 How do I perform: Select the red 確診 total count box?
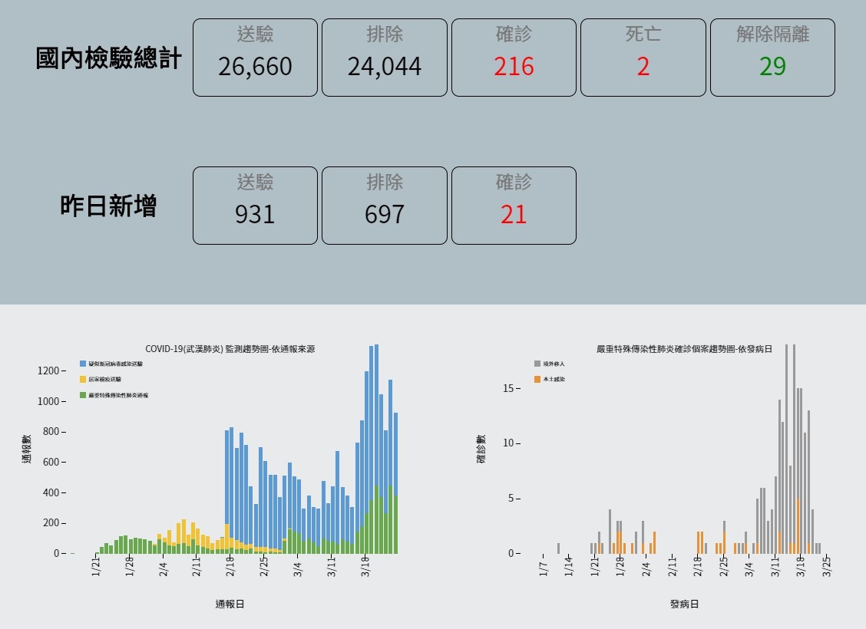(513, 57)
